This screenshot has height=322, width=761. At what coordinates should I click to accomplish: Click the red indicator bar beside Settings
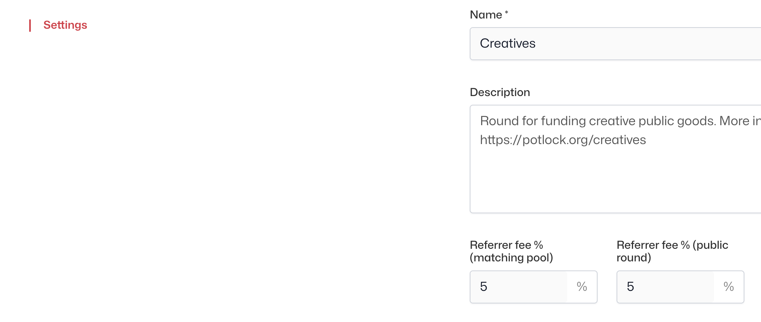click(30, 26)
